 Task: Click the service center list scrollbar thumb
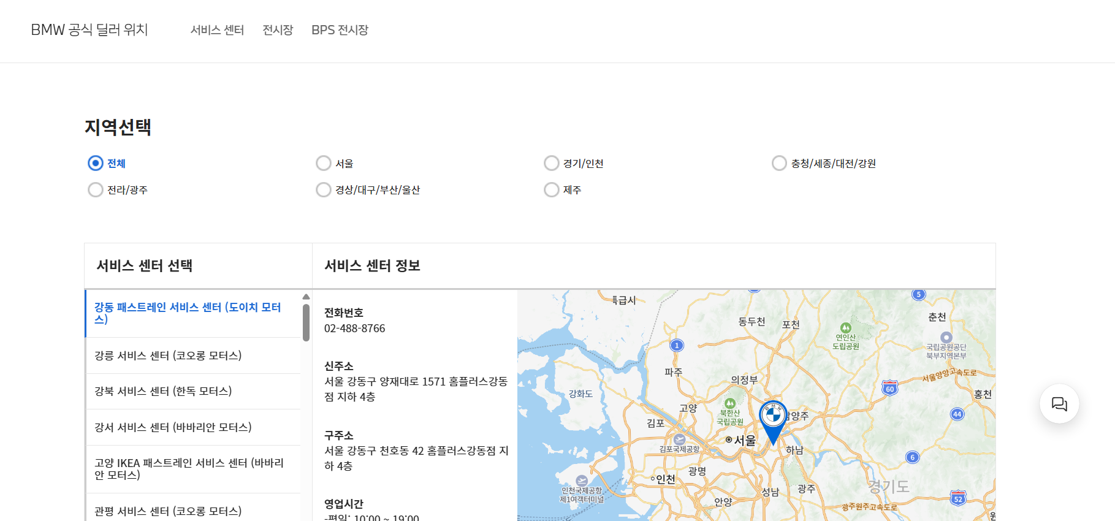pos(306,322)
